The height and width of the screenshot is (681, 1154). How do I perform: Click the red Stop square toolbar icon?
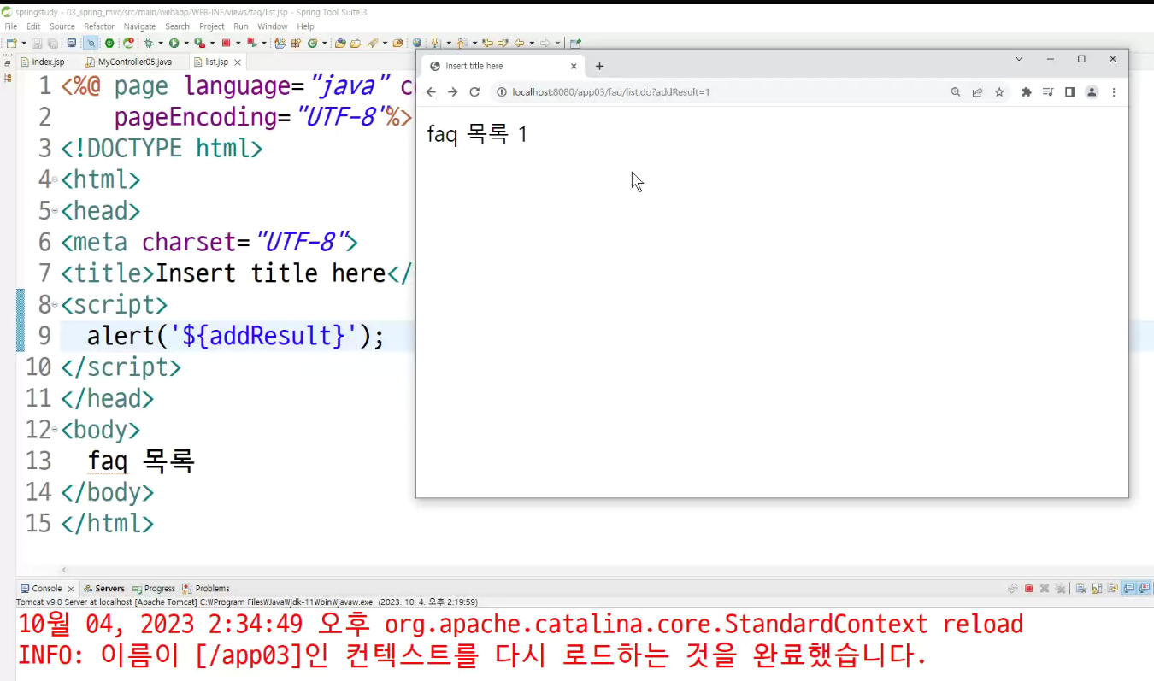pos(226,43)
